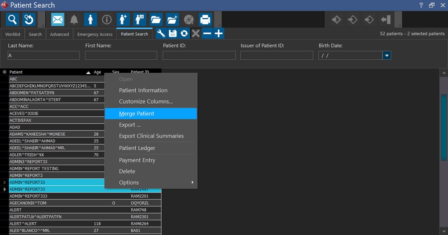Click the envelope mail icon in toolbar

pos(58,20)
